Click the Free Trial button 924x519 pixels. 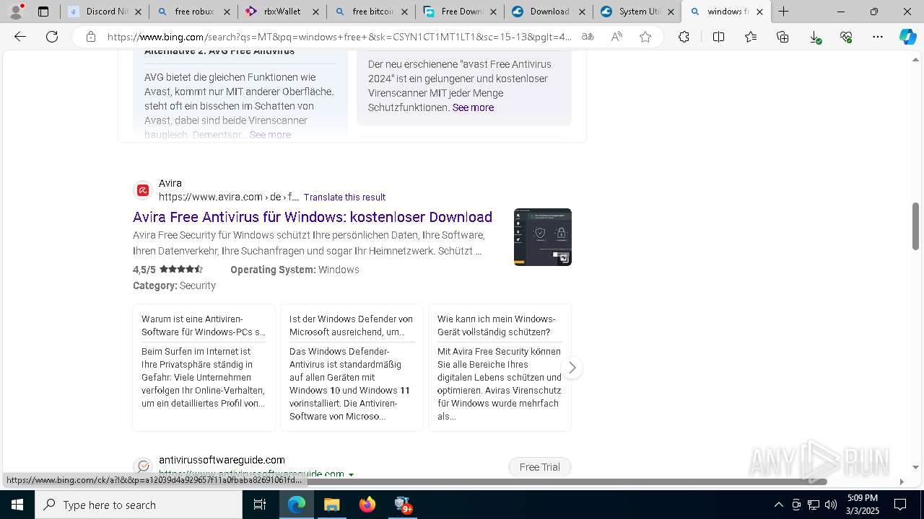[x=540, y=467]
